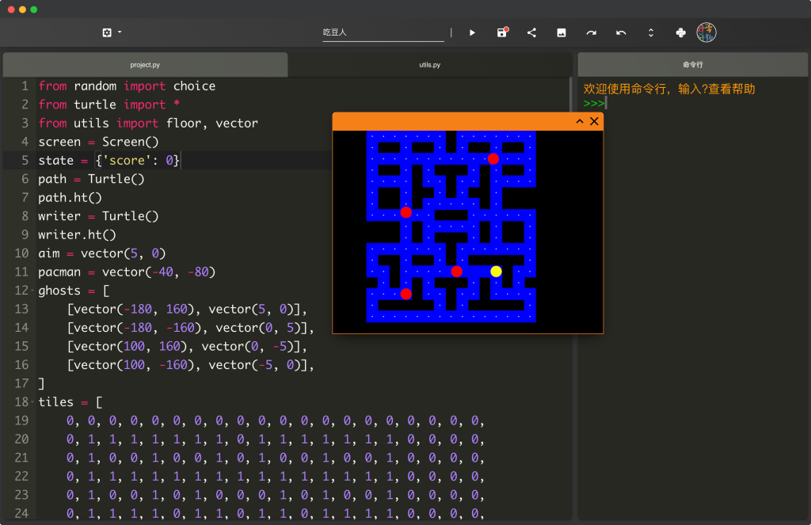Click the yellow Pacman in the game
This screenshot has width=811, height=525.
[x=496, y=272]
